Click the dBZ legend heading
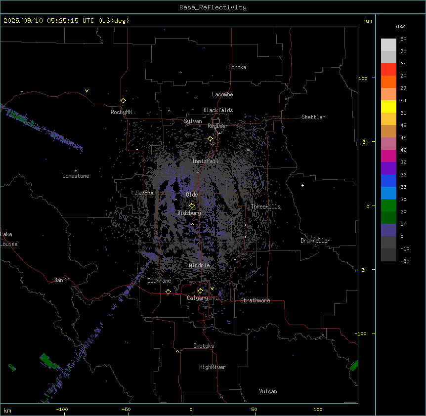The image size is (426, 416). point(400,26)
